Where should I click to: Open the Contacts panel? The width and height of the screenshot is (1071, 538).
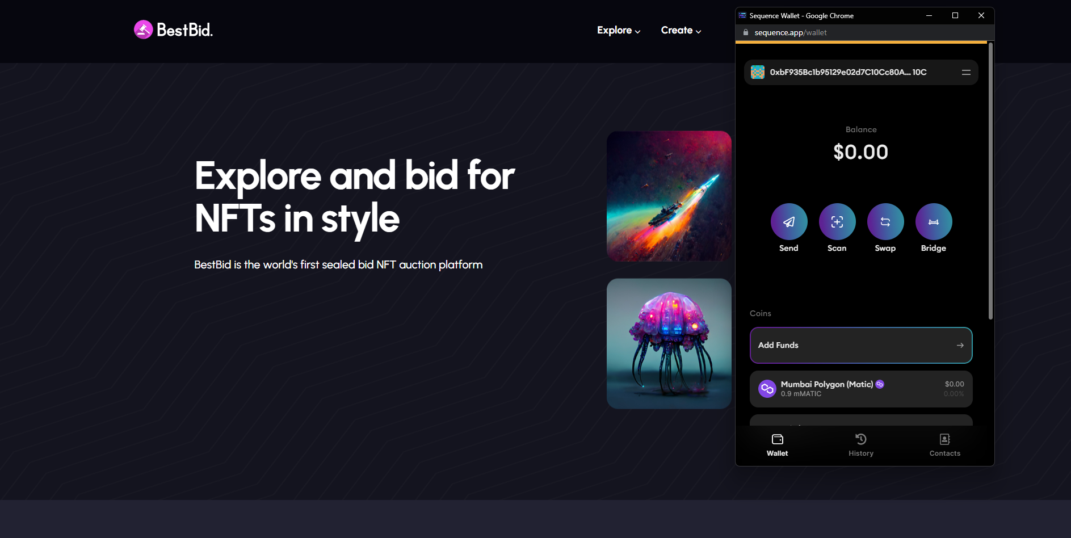pos(944,439)
